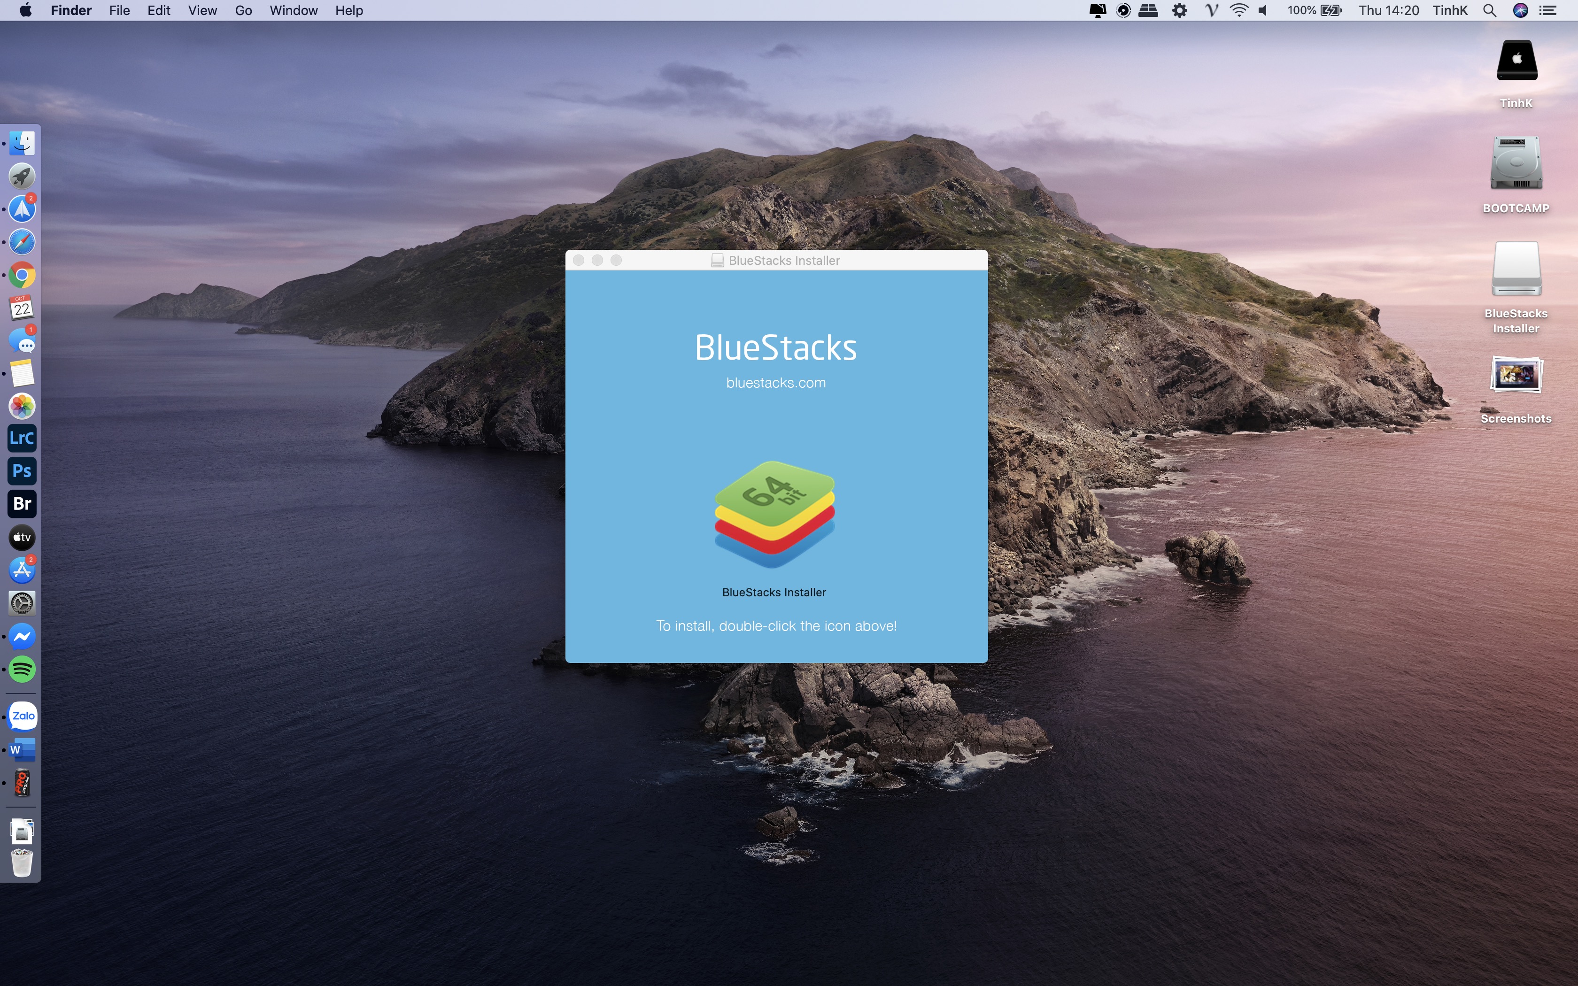Open the Trash in the dock

point(22,863)
